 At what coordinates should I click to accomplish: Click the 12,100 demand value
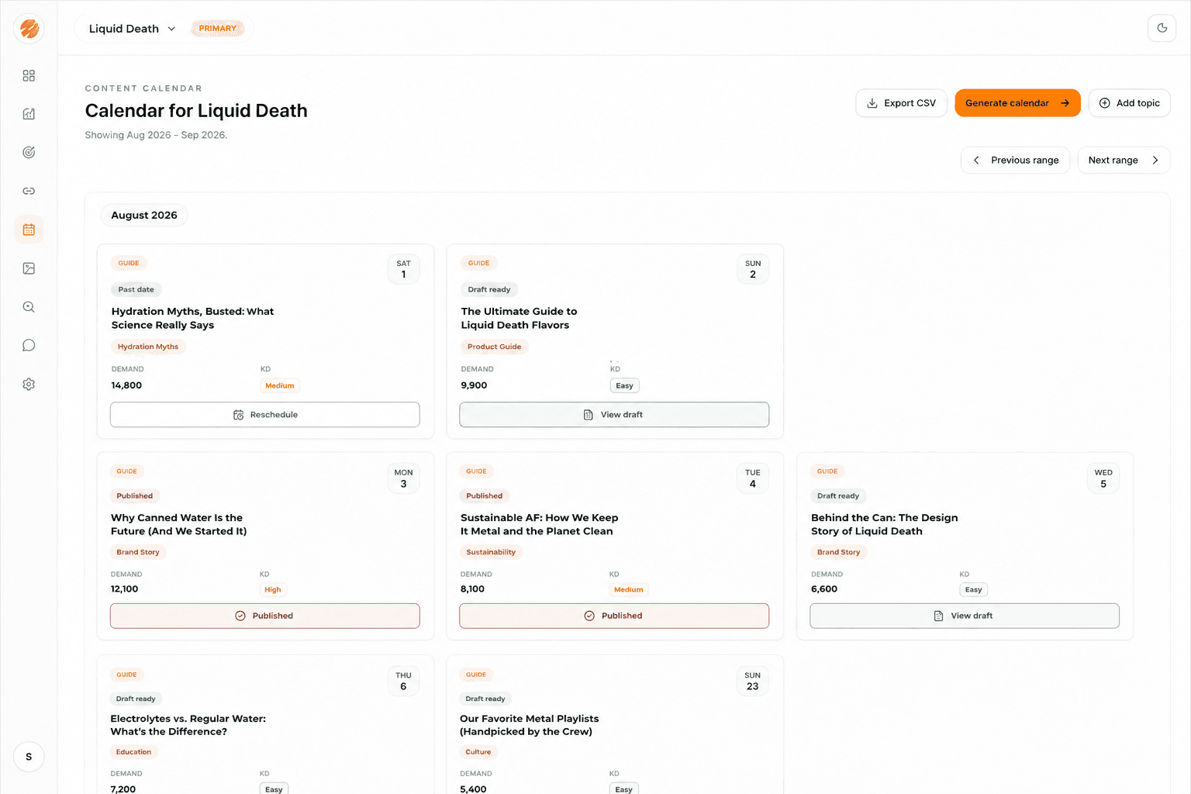(x=124, y=589)
